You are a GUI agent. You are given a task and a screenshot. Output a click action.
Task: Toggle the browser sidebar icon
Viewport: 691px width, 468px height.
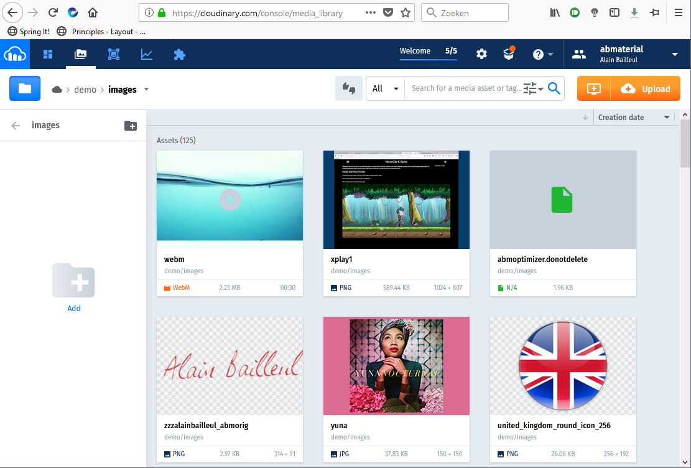(x=614, y=13)
